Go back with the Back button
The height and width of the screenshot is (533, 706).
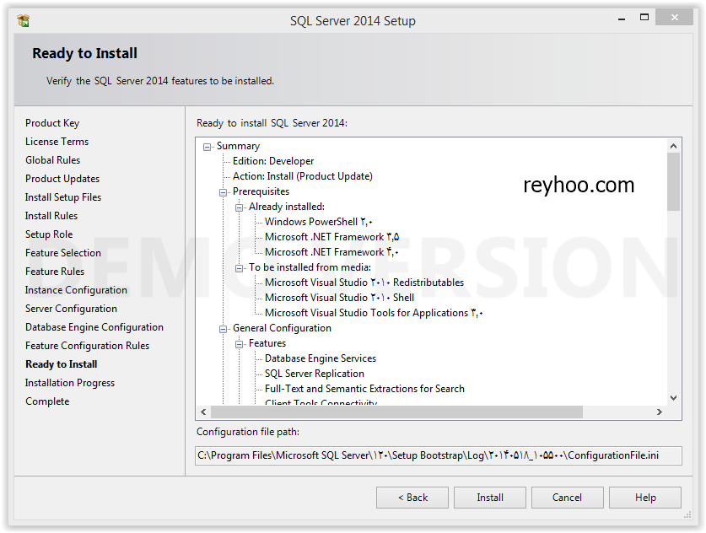point(412,498)
